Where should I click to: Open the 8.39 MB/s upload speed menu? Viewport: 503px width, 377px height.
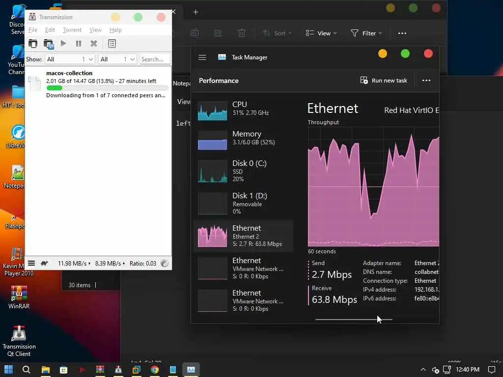(x=110, y=264)
